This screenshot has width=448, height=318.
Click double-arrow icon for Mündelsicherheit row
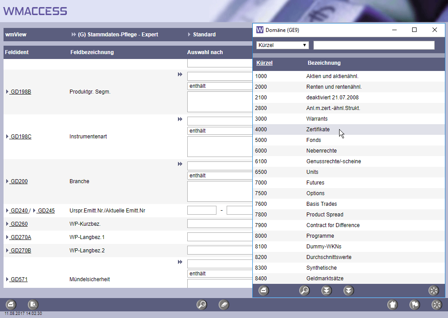(x=180, y=262)
